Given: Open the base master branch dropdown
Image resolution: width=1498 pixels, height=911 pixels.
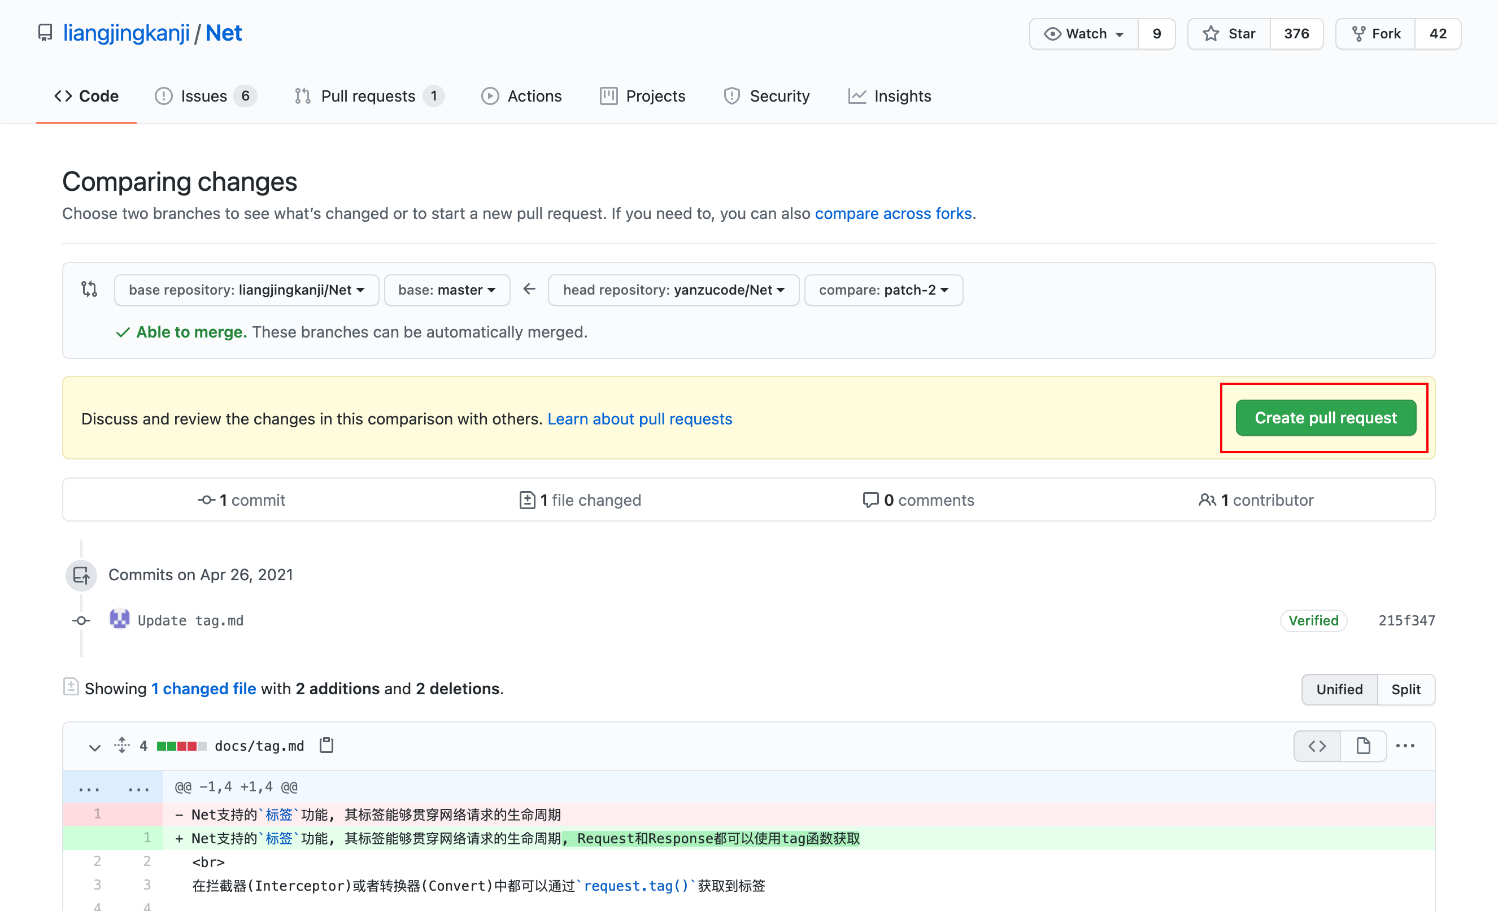Looking at the screenshot, I should point(447,290).
